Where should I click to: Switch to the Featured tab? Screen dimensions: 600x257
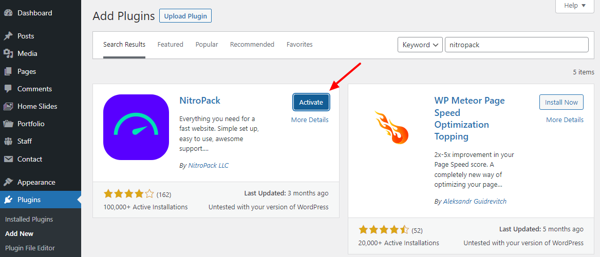click(170, 45)
